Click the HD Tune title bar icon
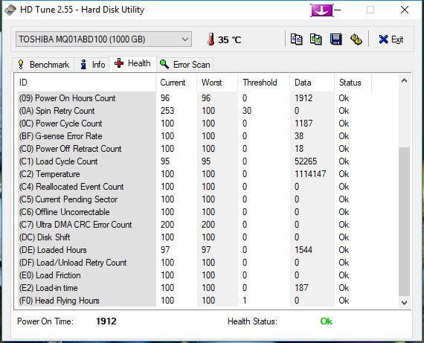This screenshot has height=343, width=424. [x=10, y=10]
